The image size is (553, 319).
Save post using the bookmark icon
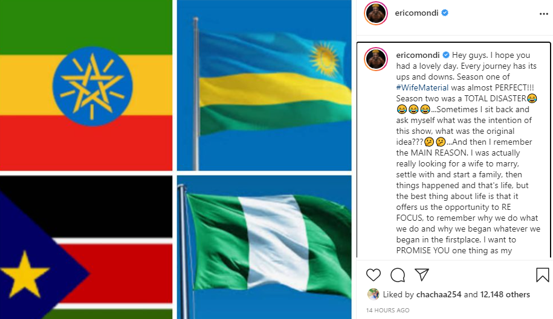click(542, 275)
